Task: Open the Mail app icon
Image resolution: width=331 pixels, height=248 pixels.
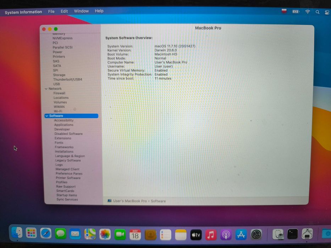Action: (75, 234)
